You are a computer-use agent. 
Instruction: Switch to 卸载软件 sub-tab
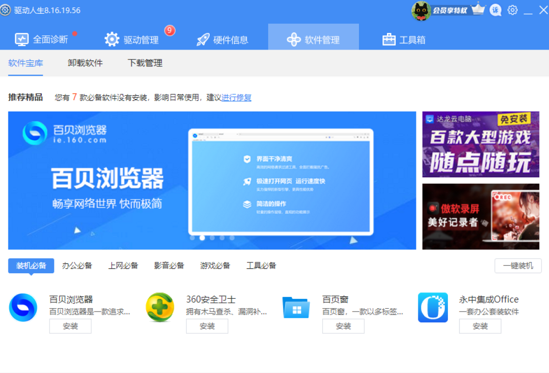coord(85,63)
